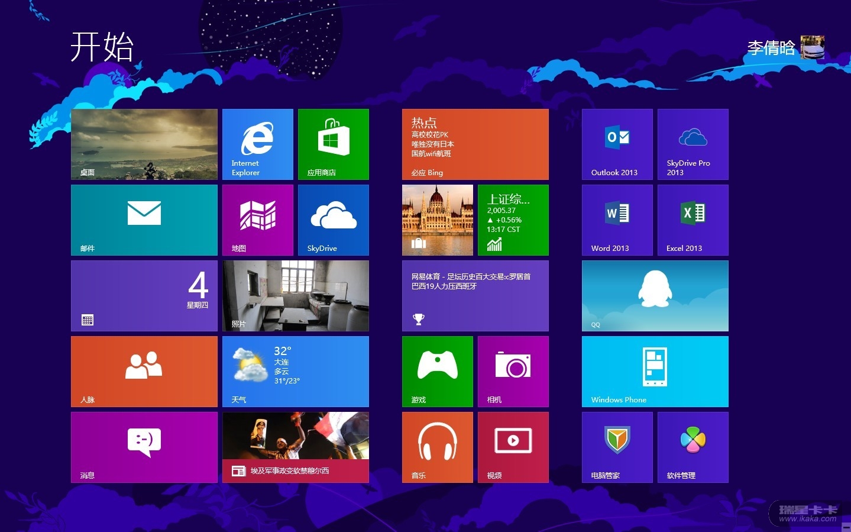
Task: Open the Sports tile with 网易体育 headline
Action: pyautogui.click(x=475, y=296)
